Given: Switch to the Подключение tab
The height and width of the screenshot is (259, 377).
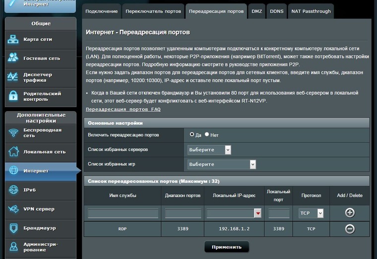Looking at the screenshot, I should [x=102, y=11].
